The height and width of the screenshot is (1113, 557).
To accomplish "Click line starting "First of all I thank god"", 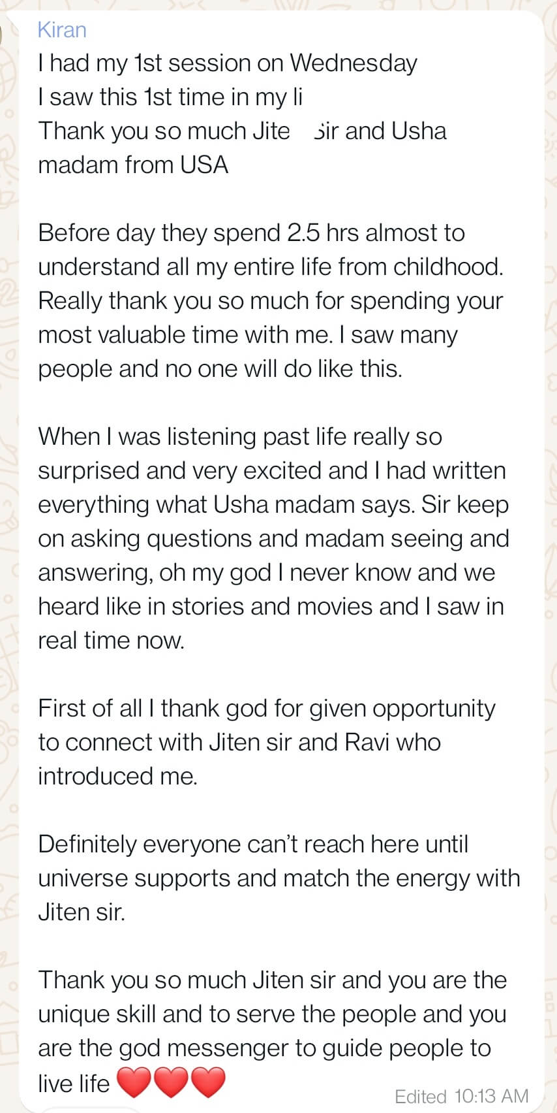I will click(x=266, y=709).
